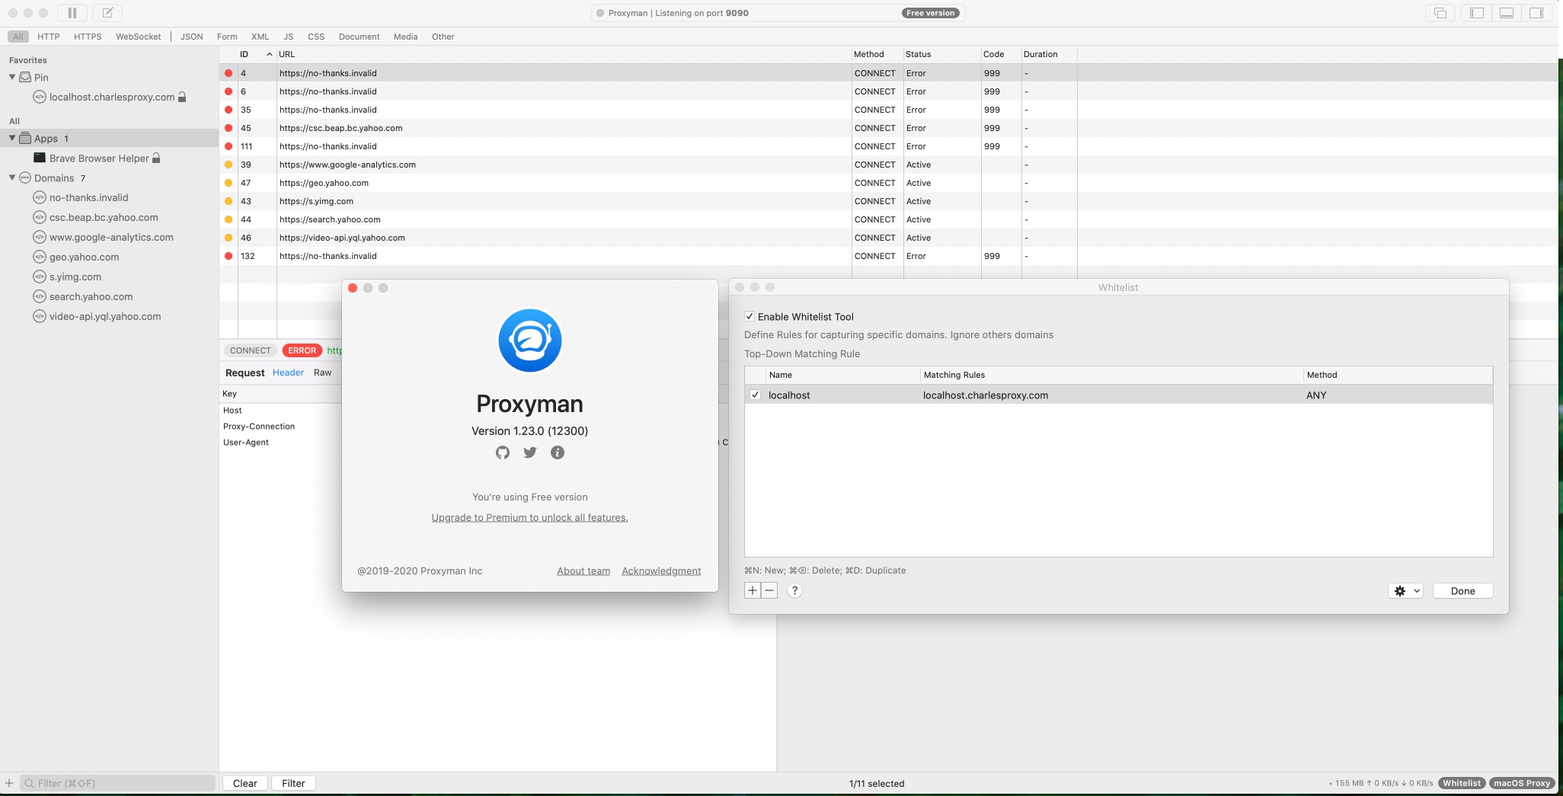Switch to the Raw request tab
The height and width of the screenshot is (796, 1563).
click(x=322, y=372)
